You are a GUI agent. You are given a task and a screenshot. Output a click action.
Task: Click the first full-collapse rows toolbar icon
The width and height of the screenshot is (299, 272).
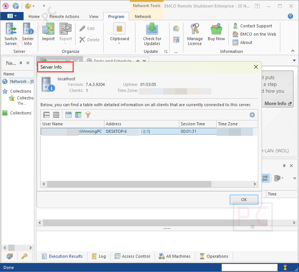point(46,115)
